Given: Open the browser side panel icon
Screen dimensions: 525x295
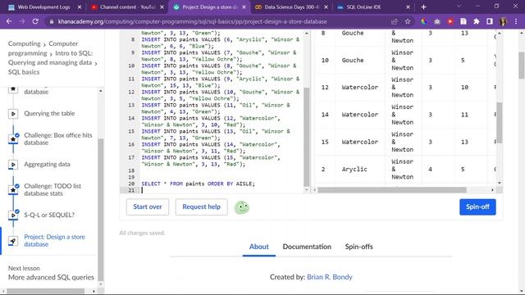Looking at the screenshot, I should coord(490,21).
